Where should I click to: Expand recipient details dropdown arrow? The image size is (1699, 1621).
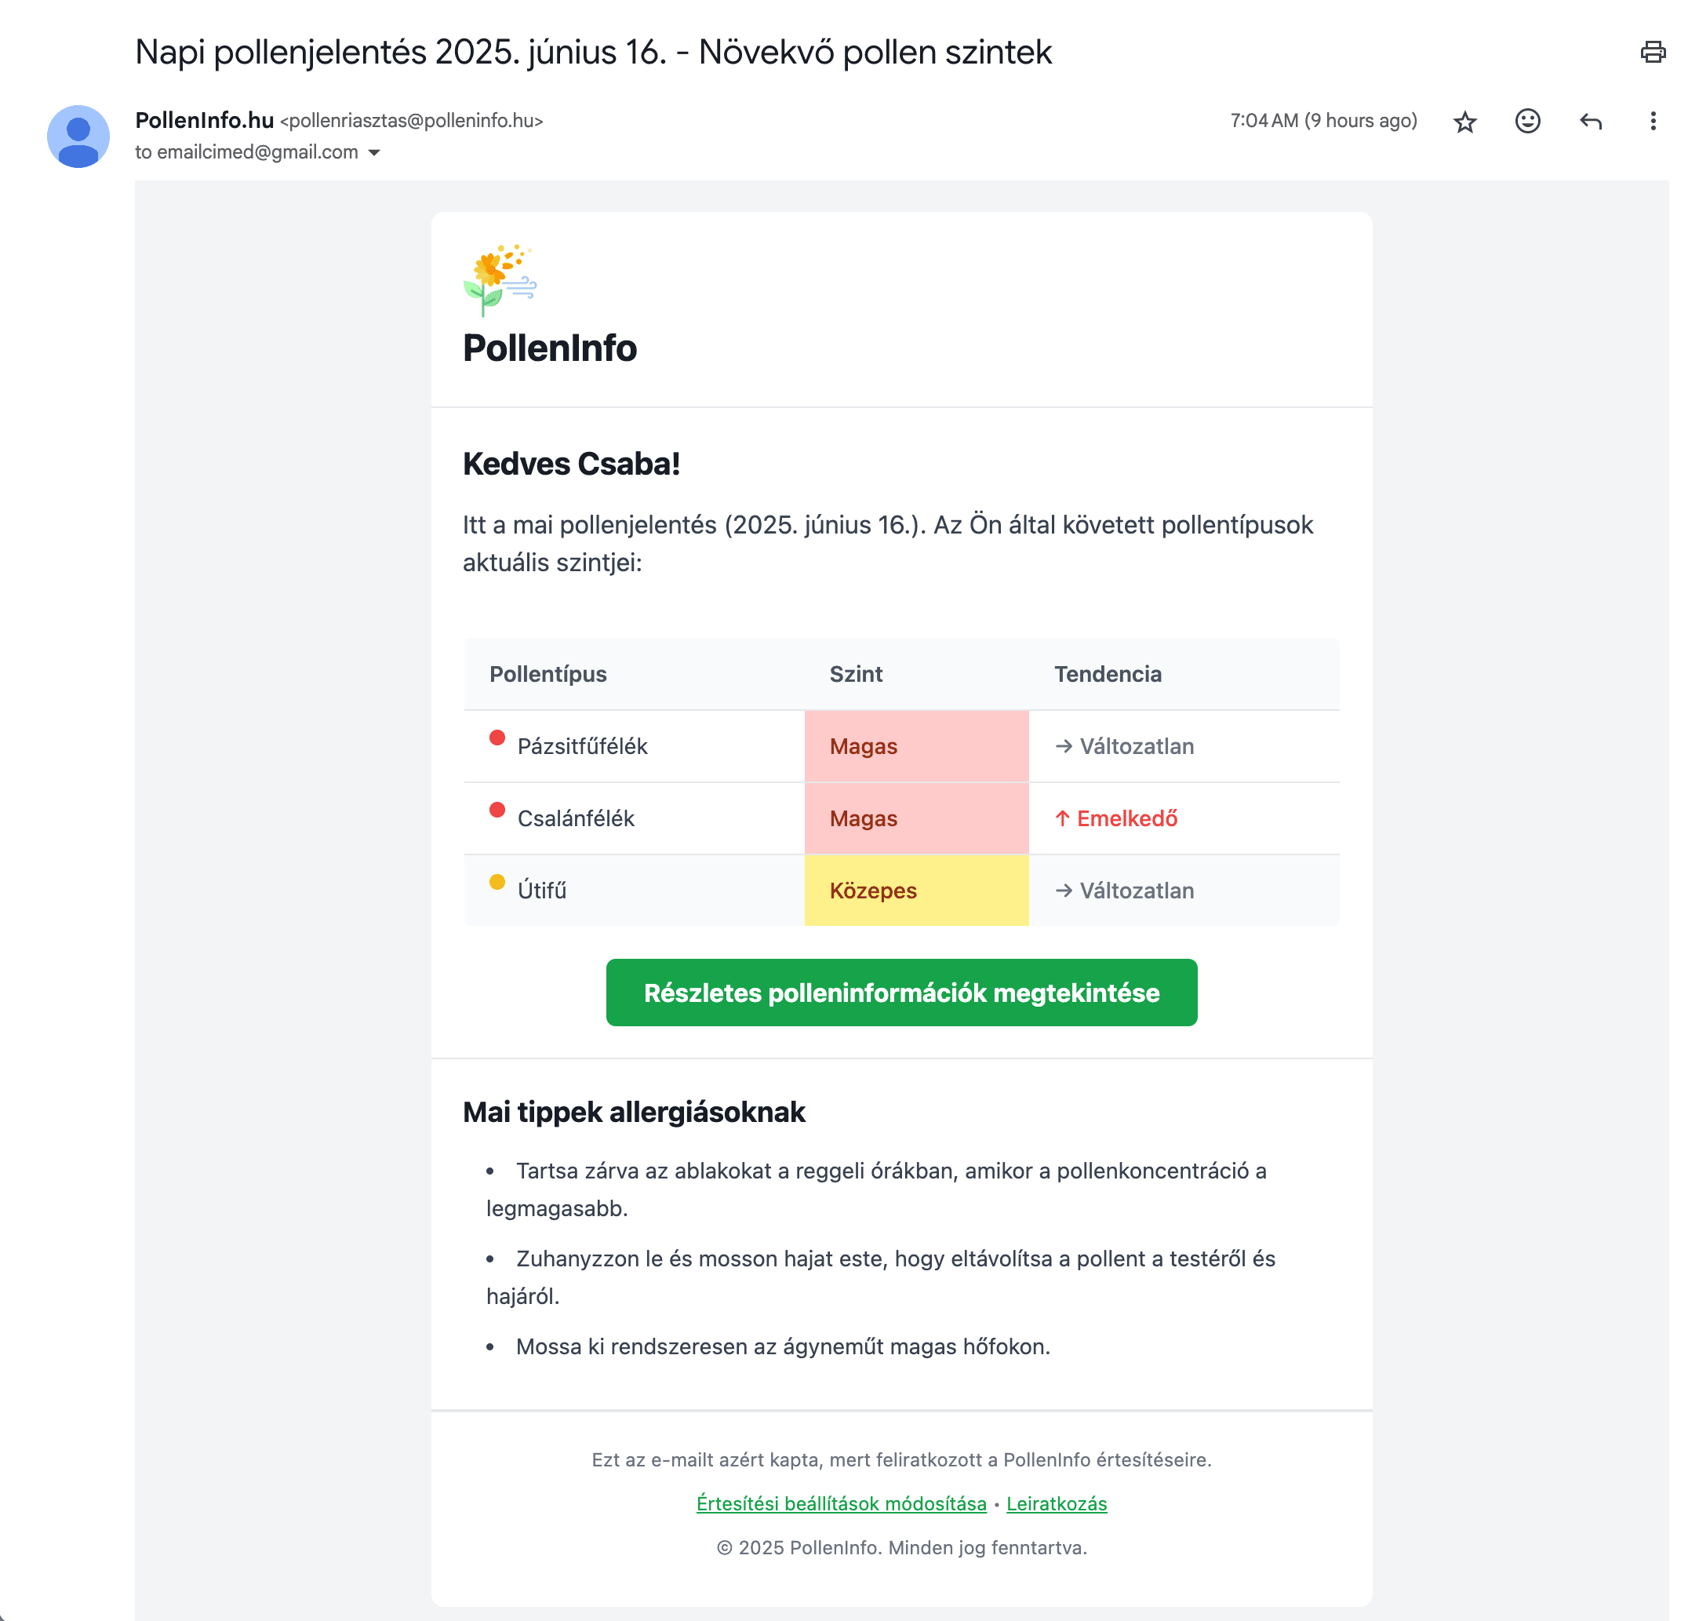pos(374,153)
